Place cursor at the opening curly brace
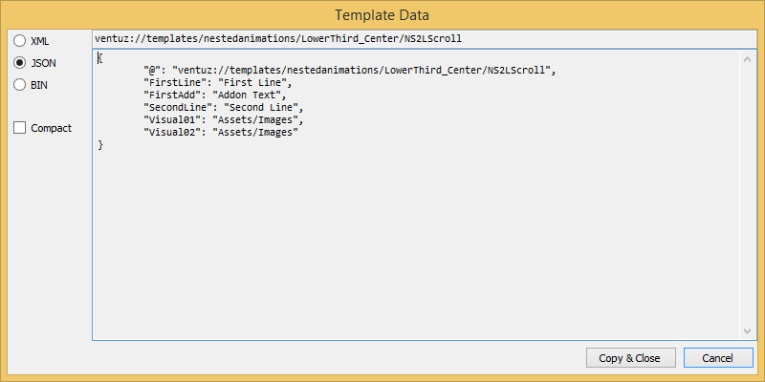 tap(100, 58)
